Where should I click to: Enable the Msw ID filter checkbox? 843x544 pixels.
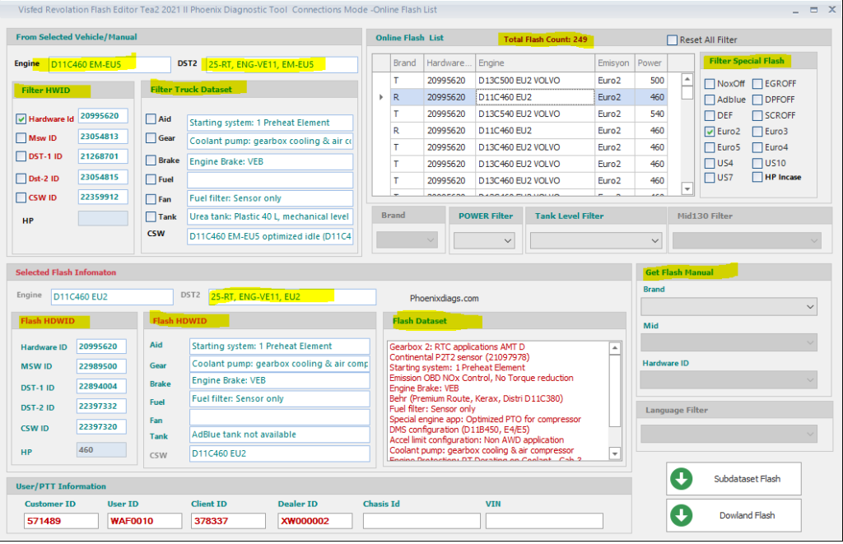(21, 138)
